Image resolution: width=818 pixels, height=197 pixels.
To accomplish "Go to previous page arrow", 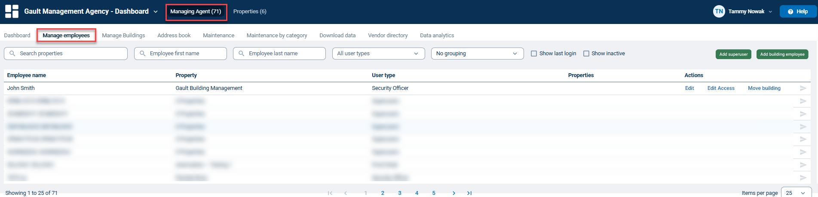I will 346,193.
